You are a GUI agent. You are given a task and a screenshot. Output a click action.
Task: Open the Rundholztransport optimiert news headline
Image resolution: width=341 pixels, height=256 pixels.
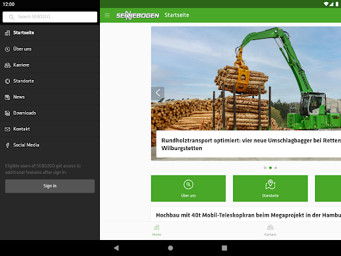[x=248, y=144]
